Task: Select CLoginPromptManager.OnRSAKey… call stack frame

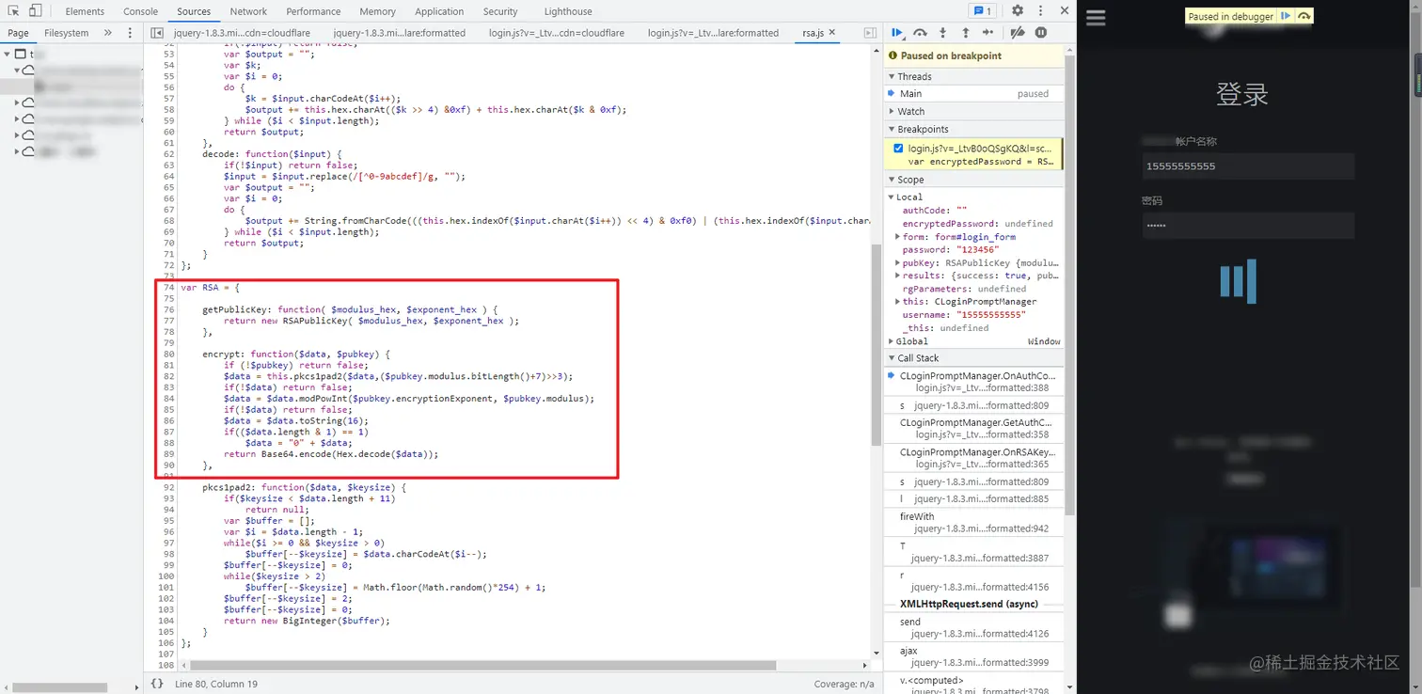Action: coord(974,458)
